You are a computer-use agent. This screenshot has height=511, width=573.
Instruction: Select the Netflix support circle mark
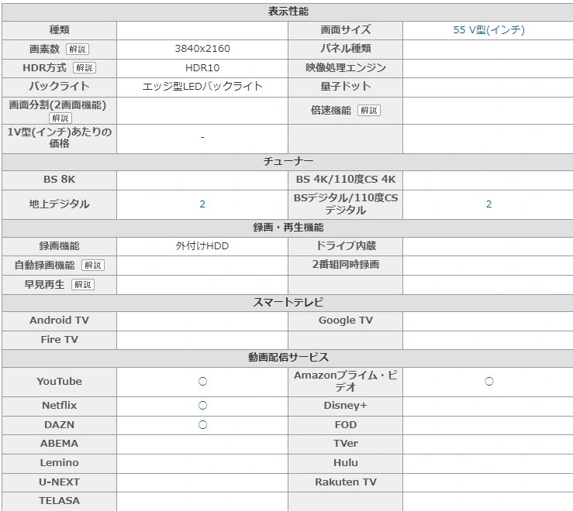pyautogui.click(x=202, y=406)
